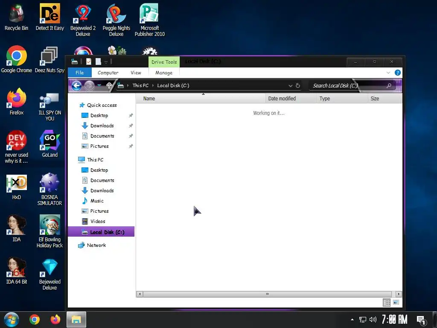Image resolution: width=437 pixels, height=328 pixels.
Task: Open Explorer Help question mark
Action: click(x=398, y=73)
